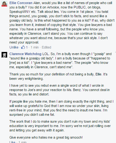Click paragraph beginning 'I have yet to see'

coord(60,90)
